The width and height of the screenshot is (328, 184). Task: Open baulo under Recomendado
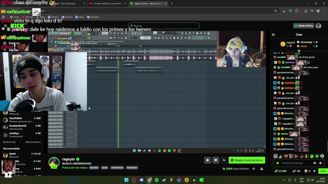(x=22, y=155)
